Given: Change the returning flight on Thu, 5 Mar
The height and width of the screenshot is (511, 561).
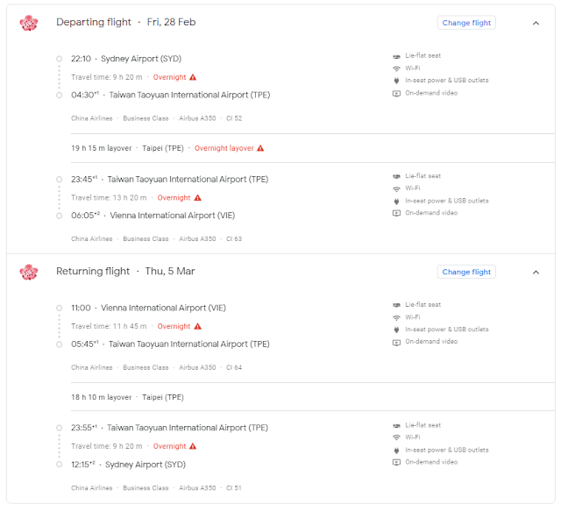Looking at the screenshot, I should click(466, 272).
